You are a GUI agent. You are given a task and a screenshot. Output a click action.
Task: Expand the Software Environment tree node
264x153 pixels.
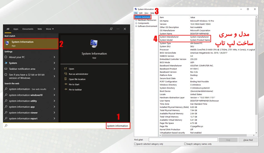(x=136, y=26)
